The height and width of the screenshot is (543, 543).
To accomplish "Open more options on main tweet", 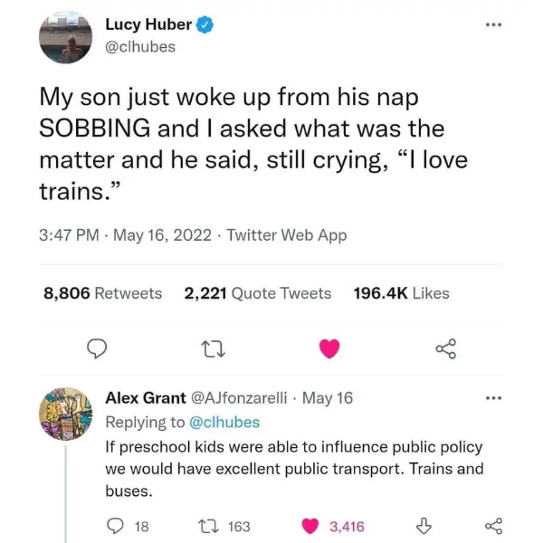I will coord(492,25).
